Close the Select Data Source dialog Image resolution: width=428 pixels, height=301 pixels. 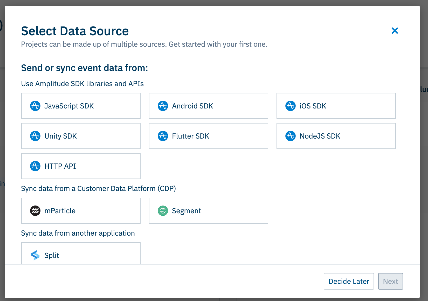[x=395, y=31]
